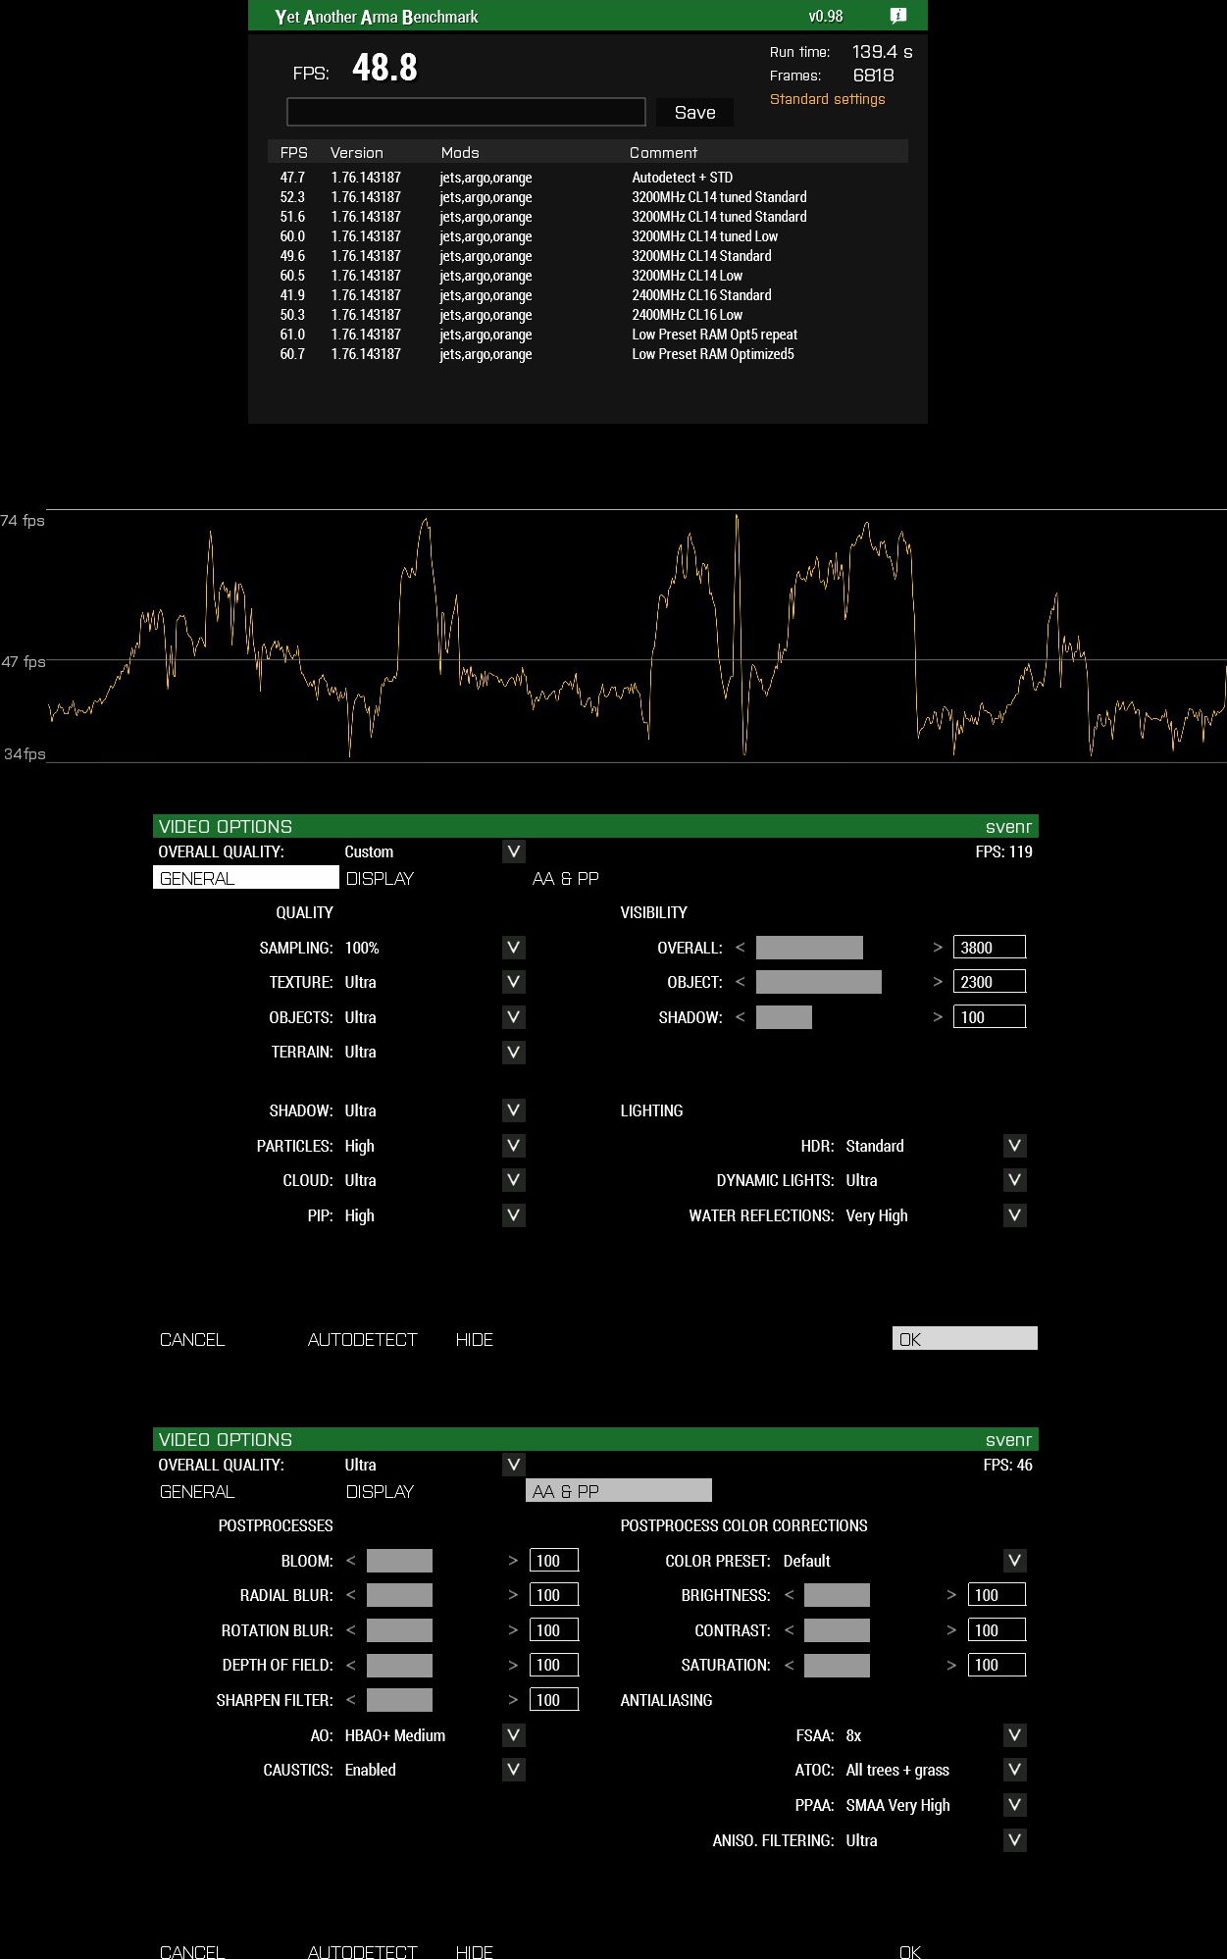Open the Dynamic Lights dropdown
The height and width of the screenshot is (1959, 1227).
[1015, 1180]
